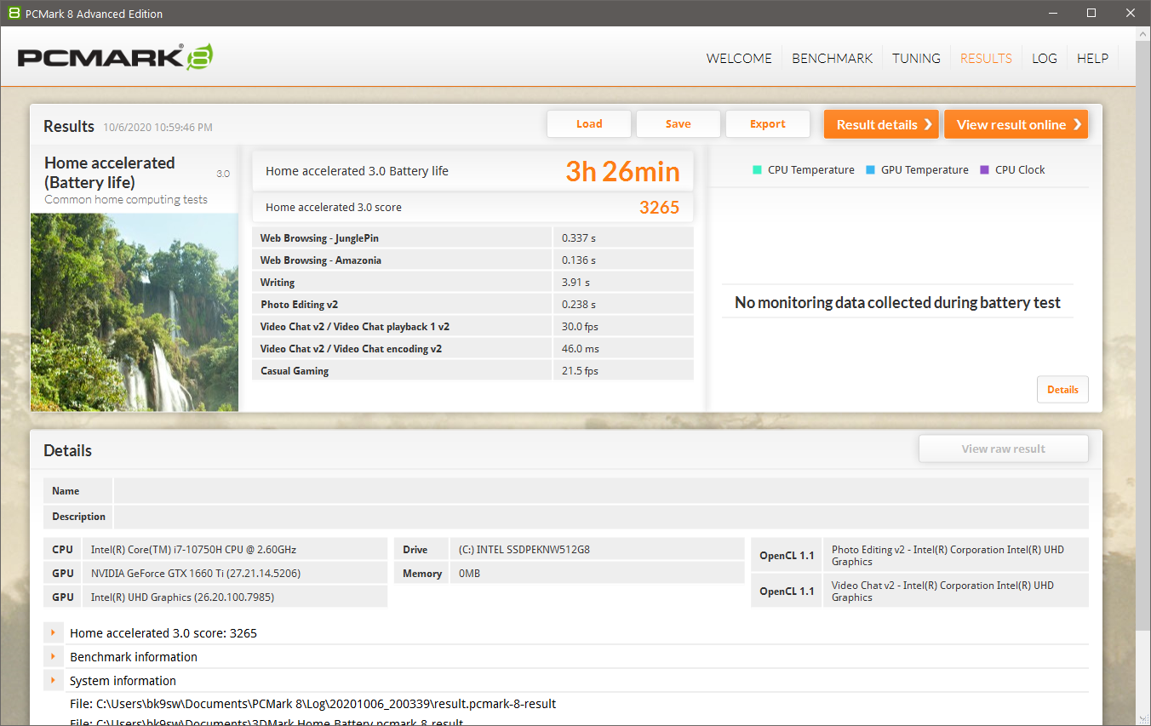Switch to the BENCHMARK tab
Image resolution: width=1151 pixels, height=726 pixels.
833,58
